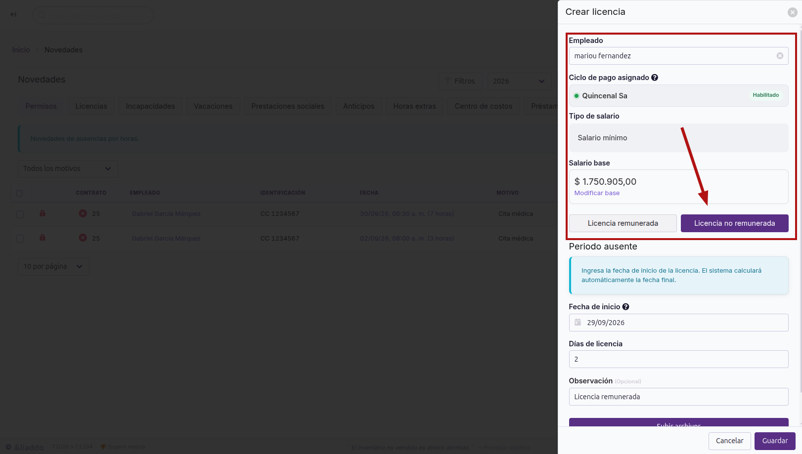Select Licencia no remunerada option
802x454 pixels.
[734, 223]
